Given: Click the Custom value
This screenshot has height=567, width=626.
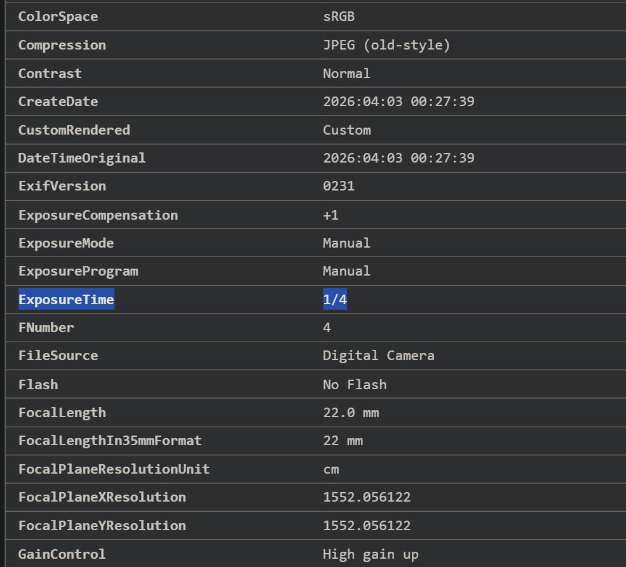Looking at the screenshot, I should (346, 130).
